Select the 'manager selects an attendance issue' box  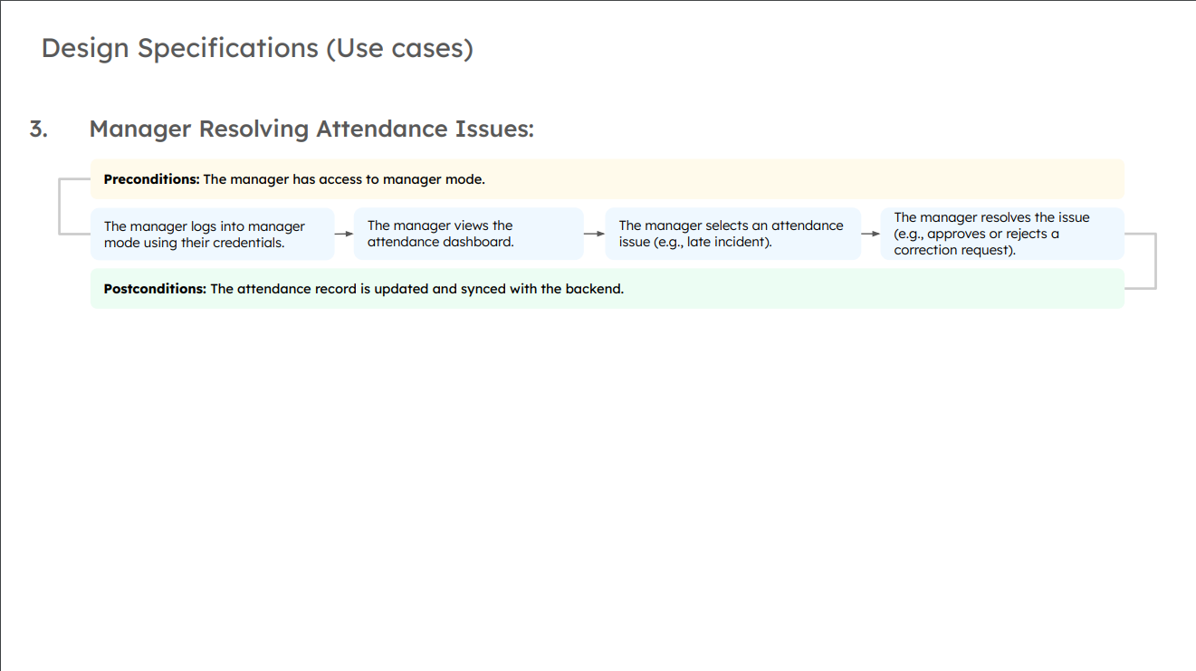(x=733, y=234)
